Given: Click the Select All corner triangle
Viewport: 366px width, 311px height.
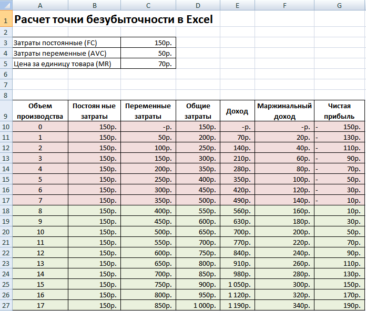Looking at the screenshot, I should tap(6, 5).
